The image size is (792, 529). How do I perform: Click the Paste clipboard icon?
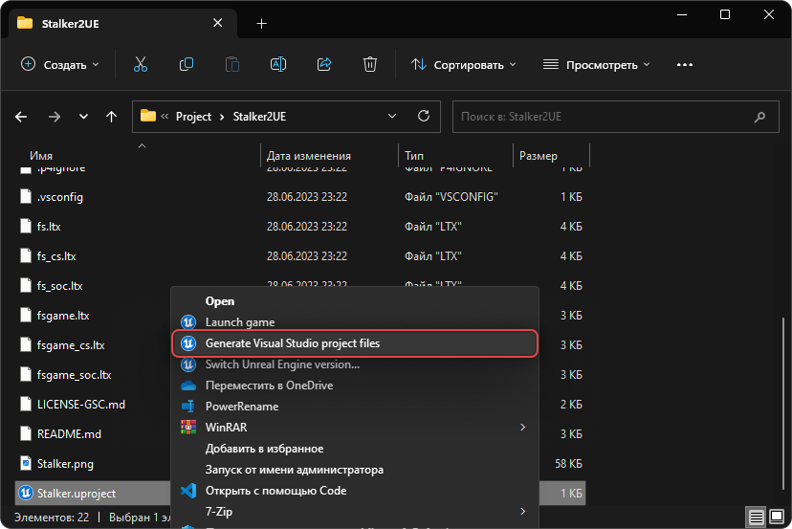coord(232,65)
